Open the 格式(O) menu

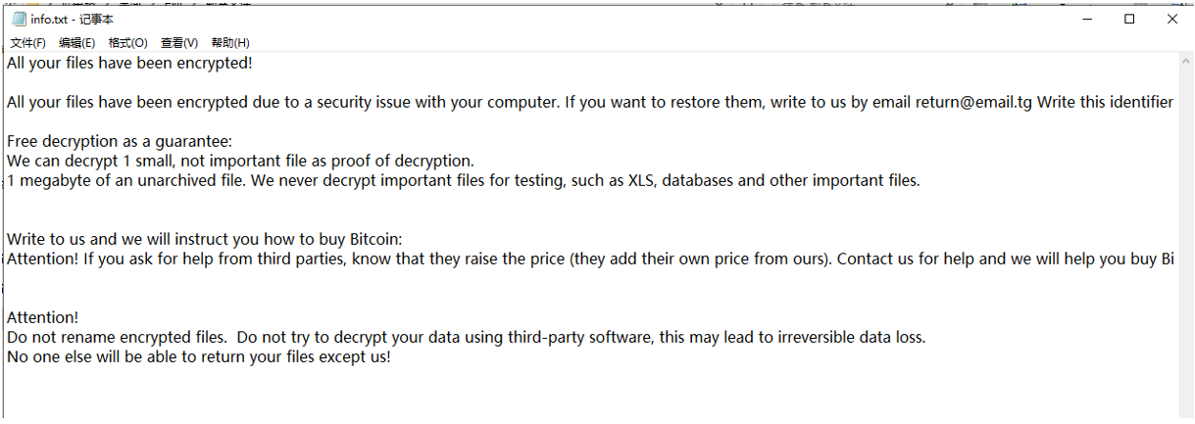[x=127, y=43]
